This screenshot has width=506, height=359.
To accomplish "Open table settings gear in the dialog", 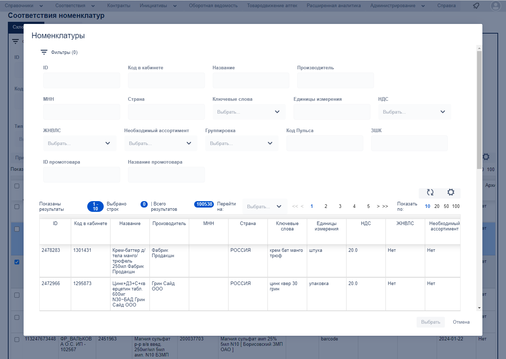I will tap(451, 192).
